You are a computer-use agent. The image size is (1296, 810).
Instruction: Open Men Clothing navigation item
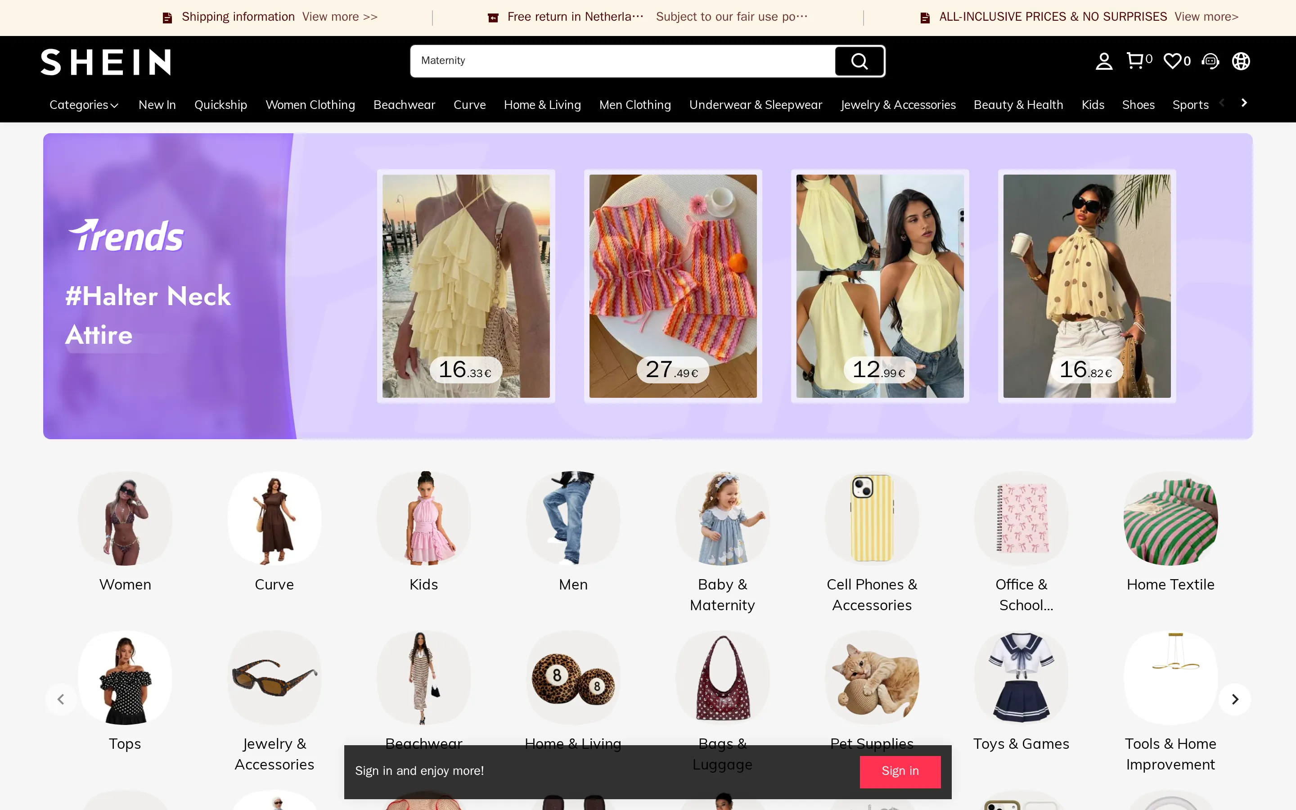coord(635,105)
